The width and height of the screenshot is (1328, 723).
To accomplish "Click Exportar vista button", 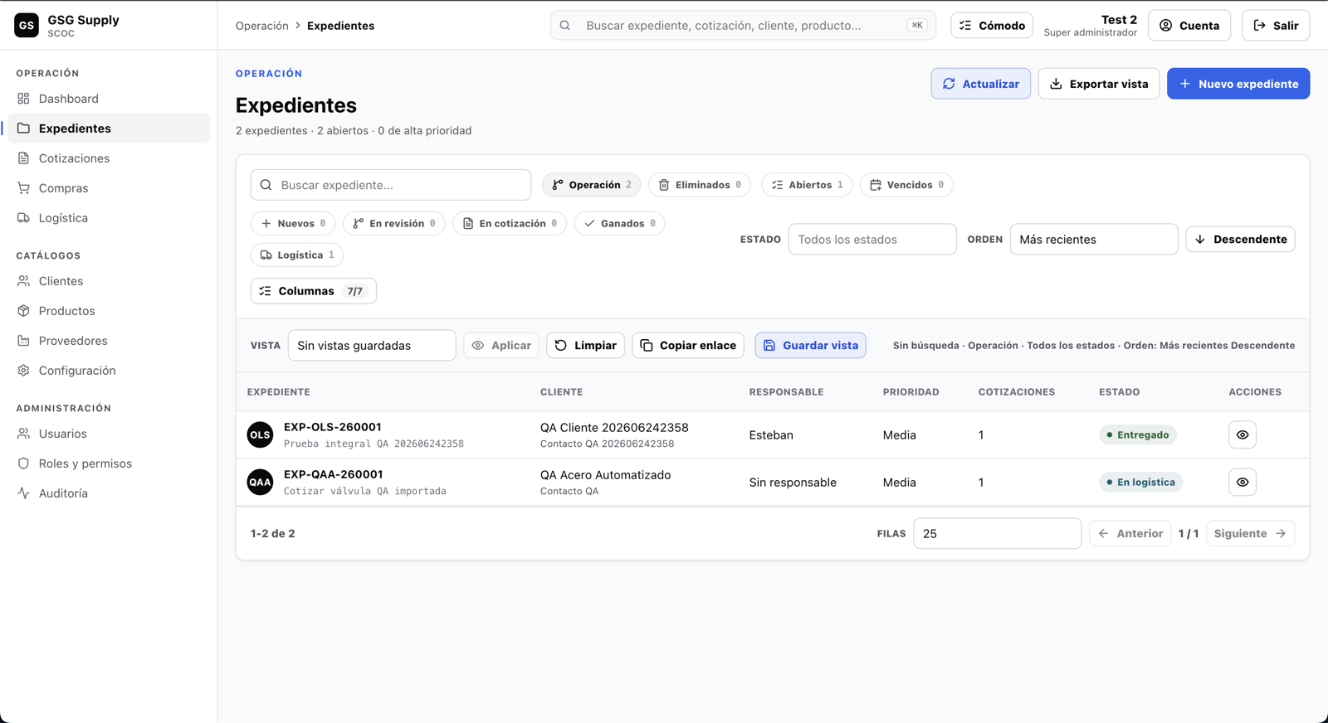I will click(x=1099, y=84).
